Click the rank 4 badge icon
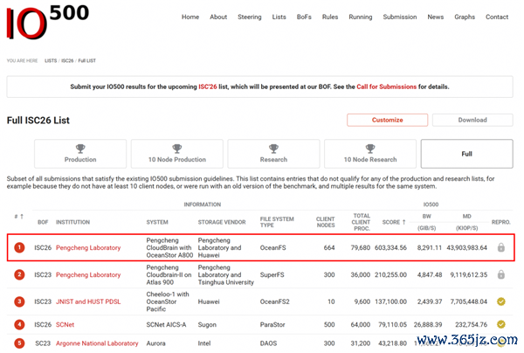The image size is (524, 353). [x=19, y=324]
